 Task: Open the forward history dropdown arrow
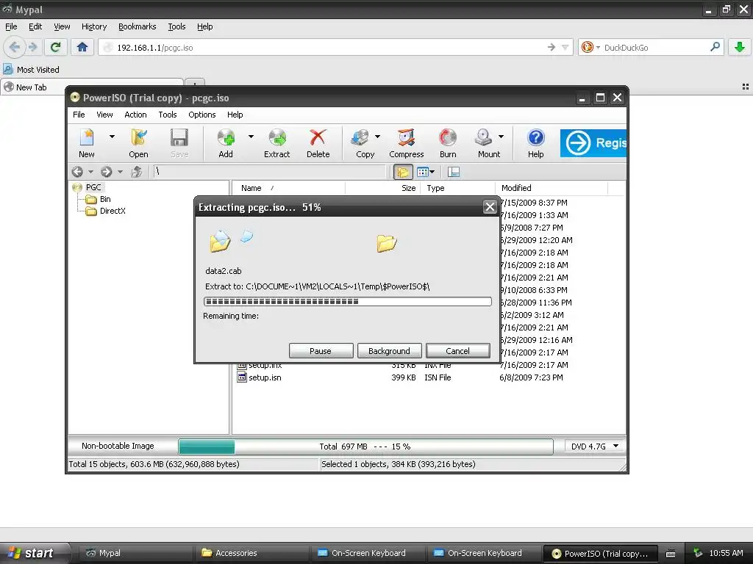pos(120,172)
